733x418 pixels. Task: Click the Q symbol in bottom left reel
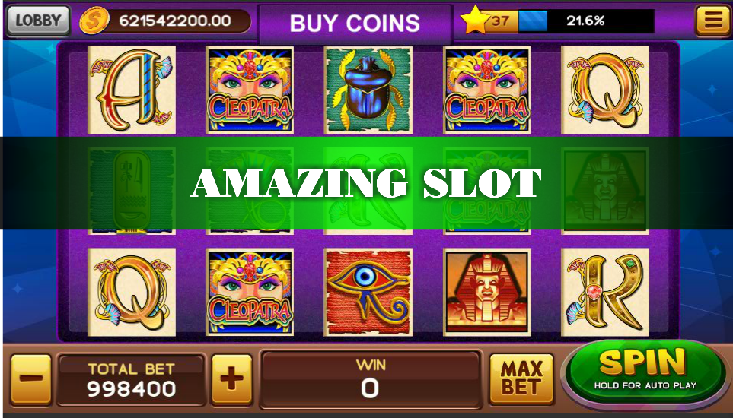pos(132,292)
